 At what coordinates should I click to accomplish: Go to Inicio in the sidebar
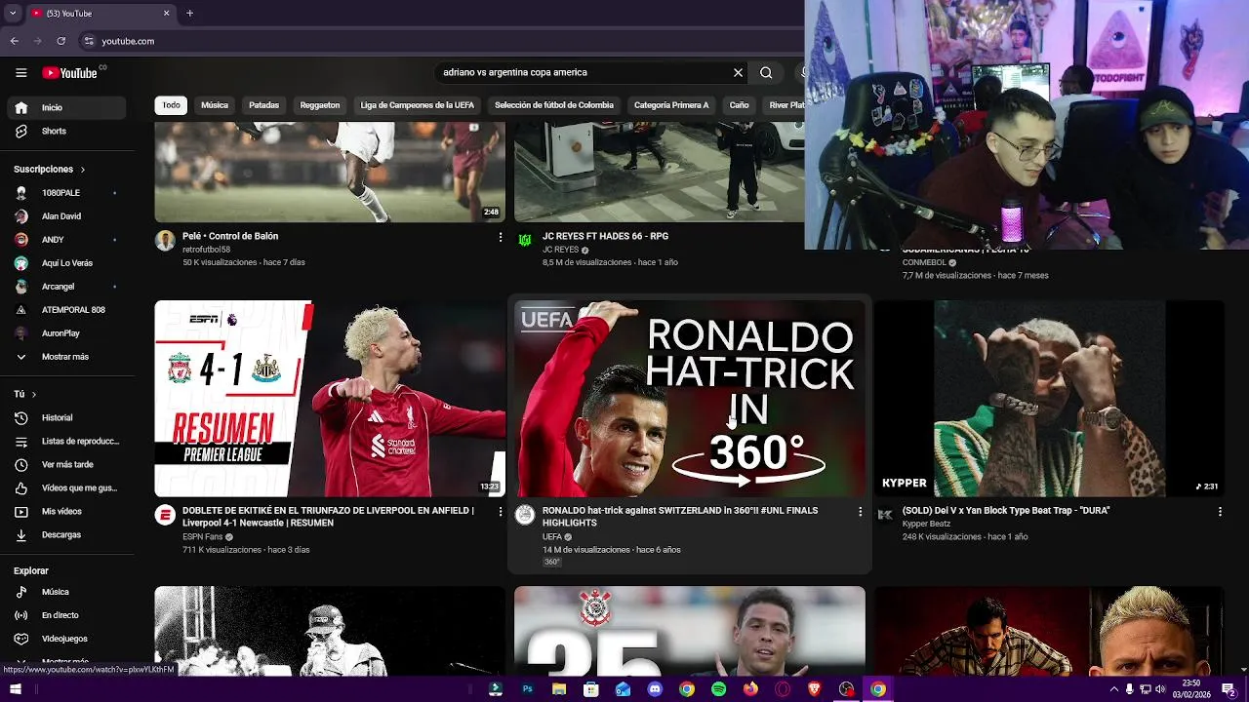[67, 107]
